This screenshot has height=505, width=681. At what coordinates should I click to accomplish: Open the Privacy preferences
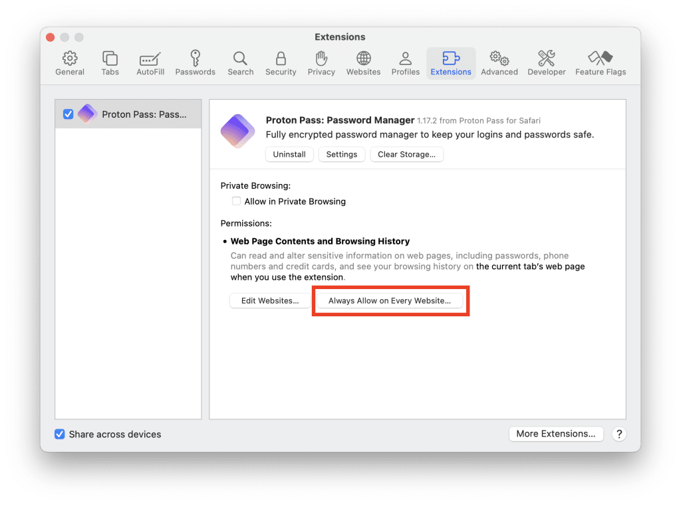coord(321,63)
